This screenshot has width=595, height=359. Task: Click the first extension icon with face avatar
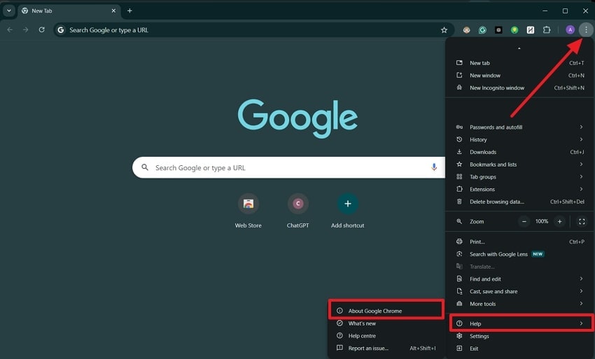tap(466, 30)
